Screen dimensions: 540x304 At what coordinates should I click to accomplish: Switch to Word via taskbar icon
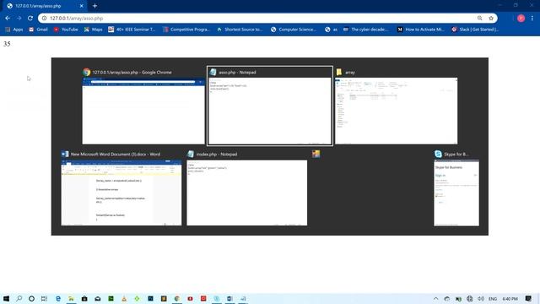click(x=229, y=298)
